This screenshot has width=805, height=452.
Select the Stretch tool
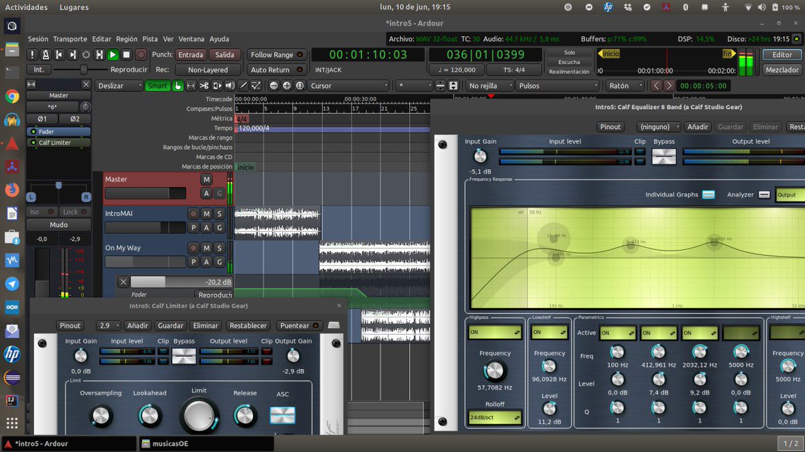(x=217, y=86)
